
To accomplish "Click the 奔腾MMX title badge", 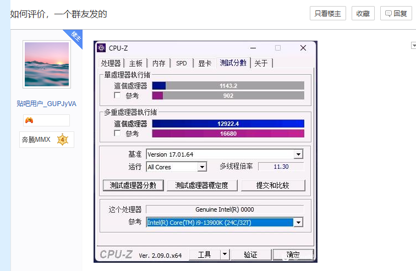I will [46, 140].
